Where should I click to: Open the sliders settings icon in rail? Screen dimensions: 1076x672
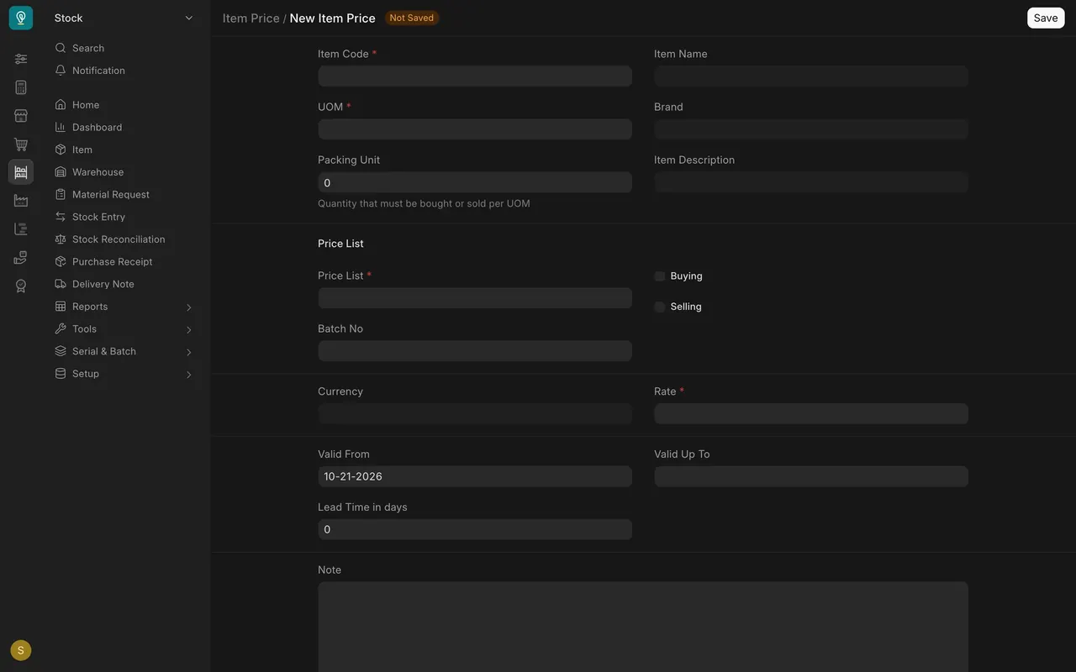21,59
